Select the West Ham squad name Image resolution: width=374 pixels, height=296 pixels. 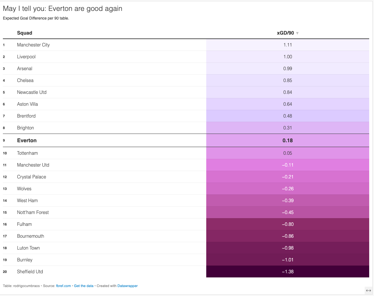tap(28, 201)
